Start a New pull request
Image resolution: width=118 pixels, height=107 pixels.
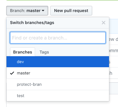pos(71,11)
